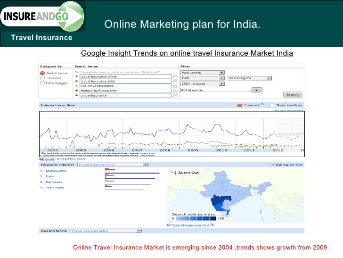Remove the last 'travel insurance' search term
Screen dimensions: 343x258
[175, 95]
